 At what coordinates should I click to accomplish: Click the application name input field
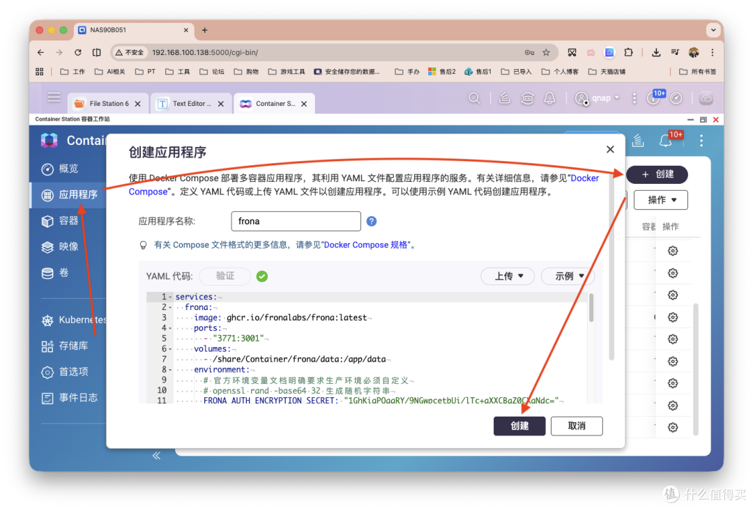pos(296,221)
